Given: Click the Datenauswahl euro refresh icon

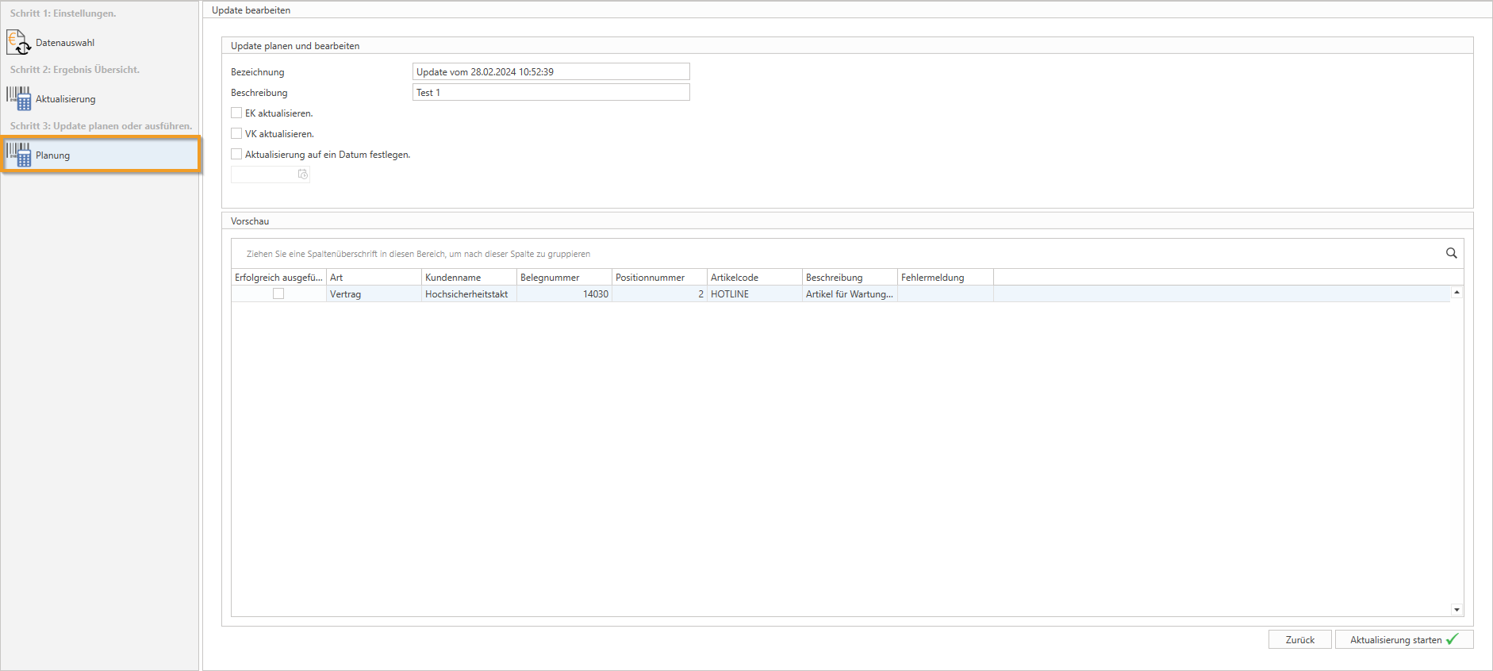Looking at the screenshot, I should tap(18, 42).
